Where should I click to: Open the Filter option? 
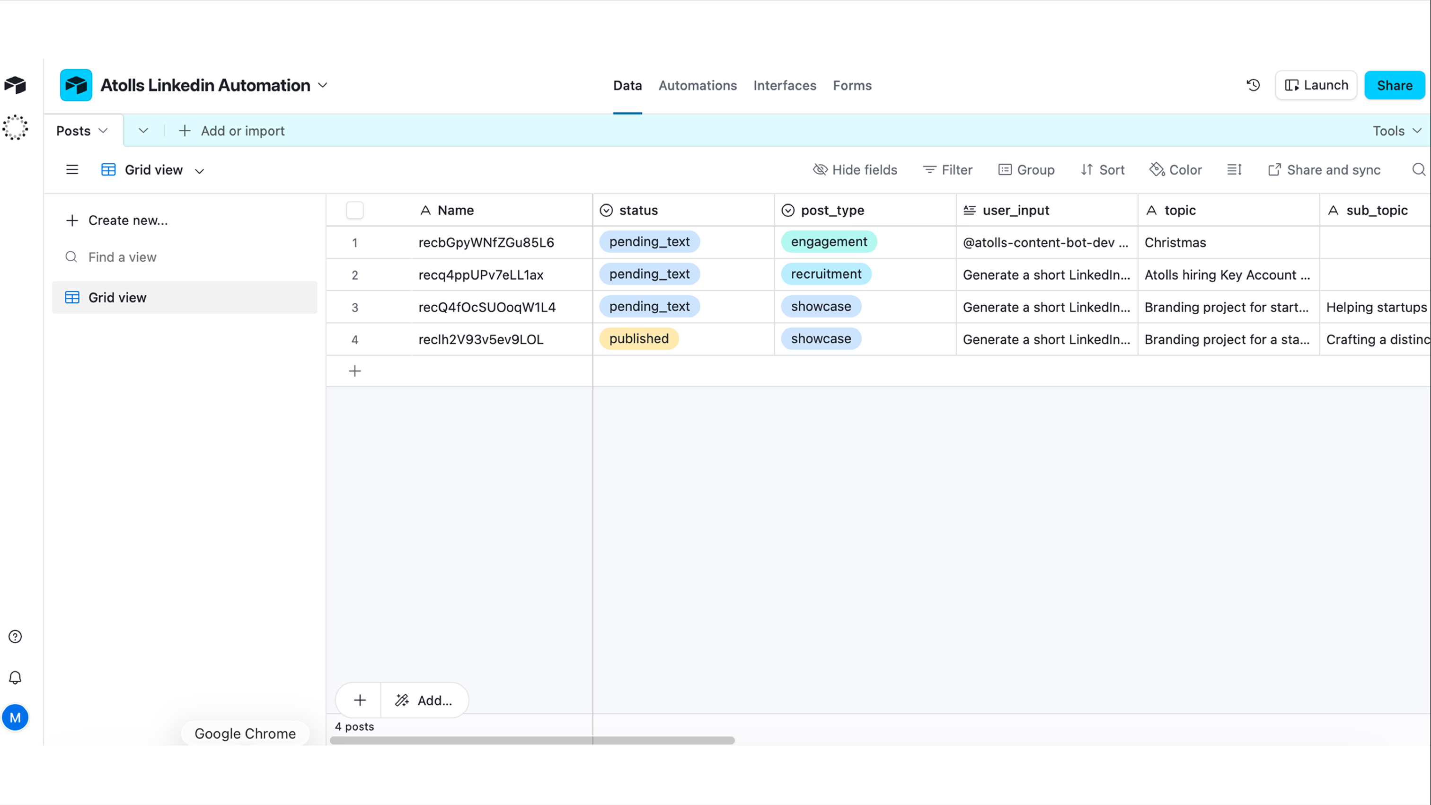[947, 169]
